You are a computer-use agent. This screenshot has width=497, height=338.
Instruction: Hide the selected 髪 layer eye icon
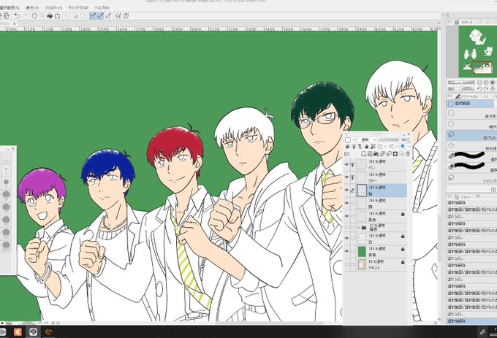tap(346, 191)
